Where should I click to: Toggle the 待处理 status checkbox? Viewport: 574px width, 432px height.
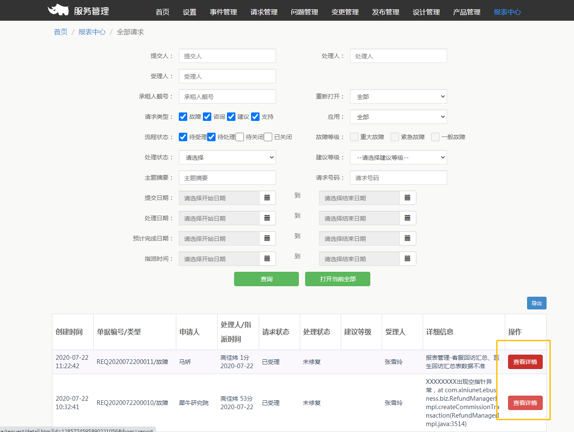211,137
